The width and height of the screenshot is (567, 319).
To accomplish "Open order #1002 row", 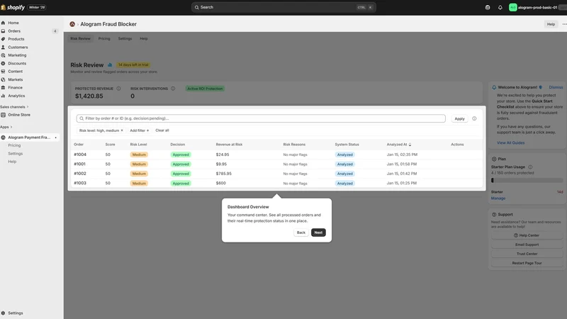I will point(277,174).
